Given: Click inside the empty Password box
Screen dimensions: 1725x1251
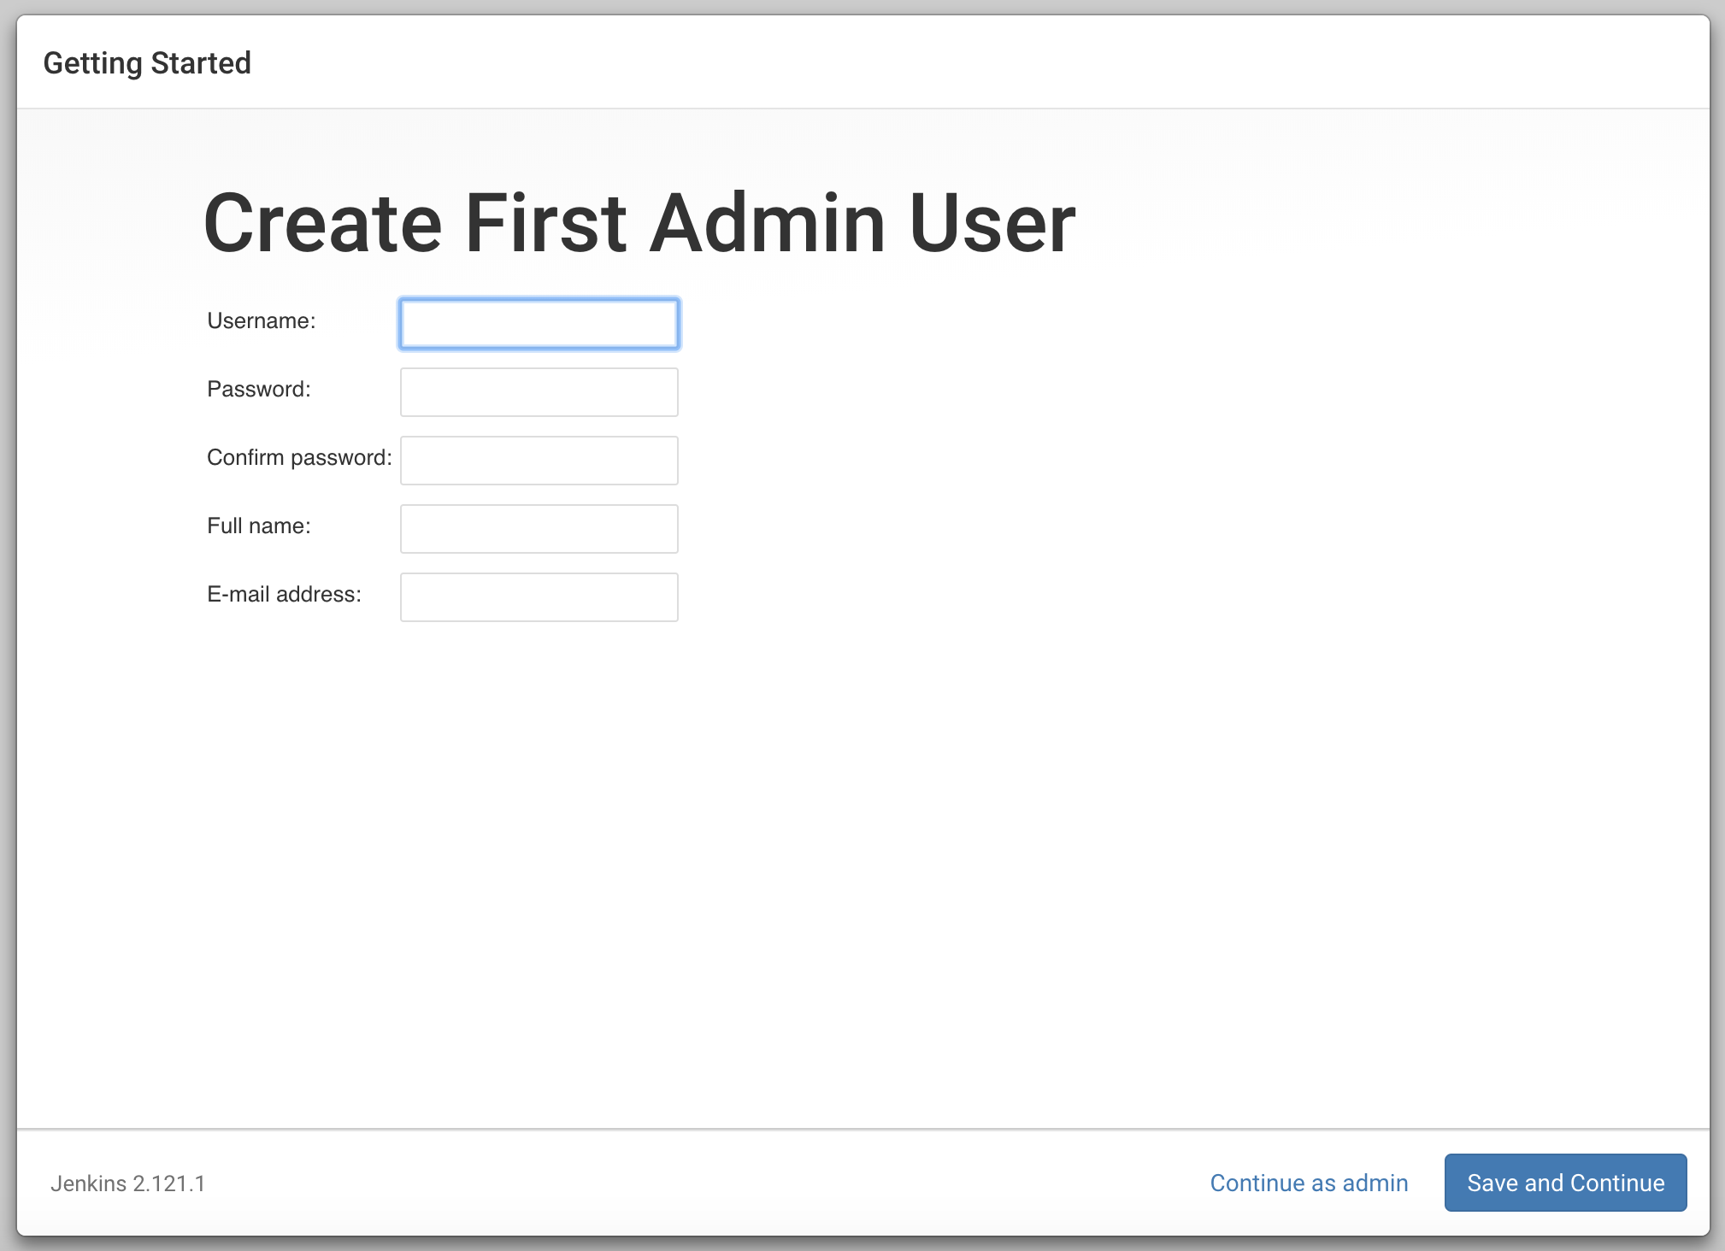Looking at the screenshot, I should (x=538, y=391).
